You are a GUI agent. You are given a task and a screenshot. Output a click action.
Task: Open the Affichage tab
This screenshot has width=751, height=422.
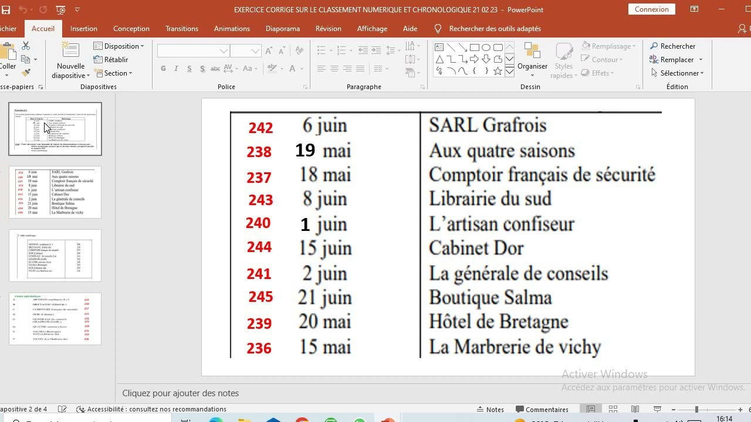click(372, 28)
